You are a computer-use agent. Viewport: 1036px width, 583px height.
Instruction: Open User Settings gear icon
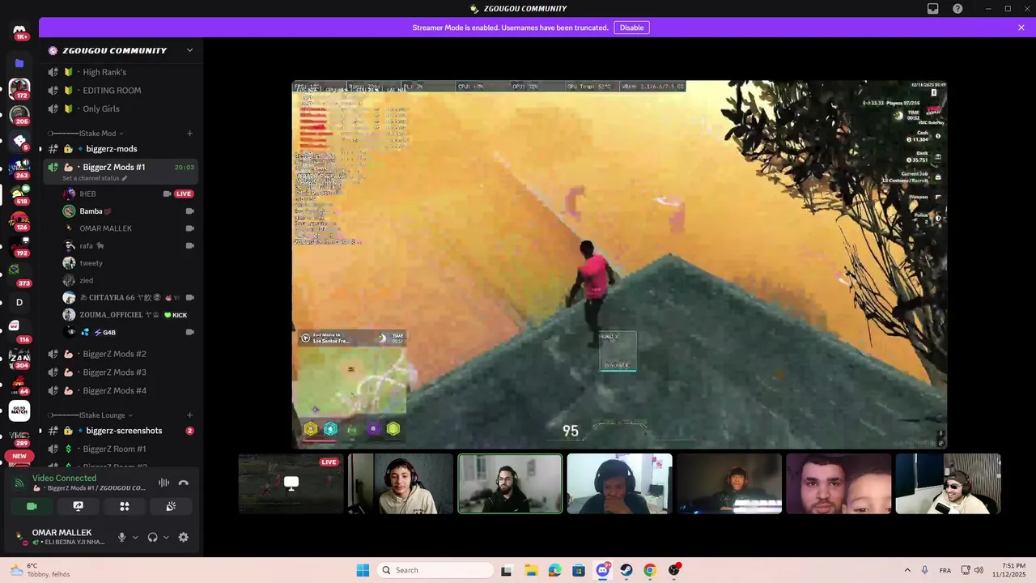click(x=183, y=537)
